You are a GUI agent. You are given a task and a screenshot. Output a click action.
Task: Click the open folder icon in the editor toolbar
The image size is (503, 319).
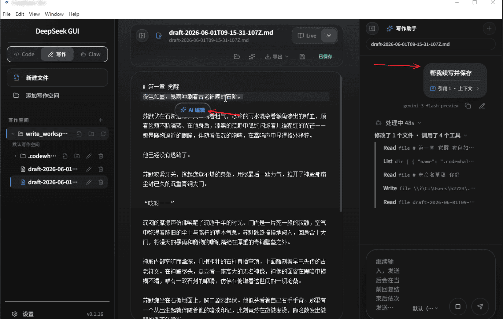[237, 56]
